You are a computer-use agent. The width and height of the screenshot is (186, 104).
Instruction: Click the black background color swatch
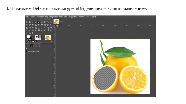[31, 38]
